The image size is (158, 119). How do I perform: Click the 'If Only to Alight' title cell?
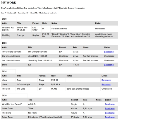click(27, 85)
